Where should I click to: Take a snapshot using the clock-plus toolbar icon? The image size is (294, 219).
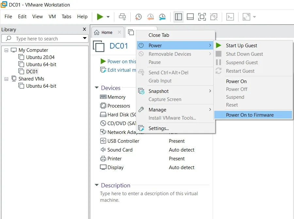point(139,17)
